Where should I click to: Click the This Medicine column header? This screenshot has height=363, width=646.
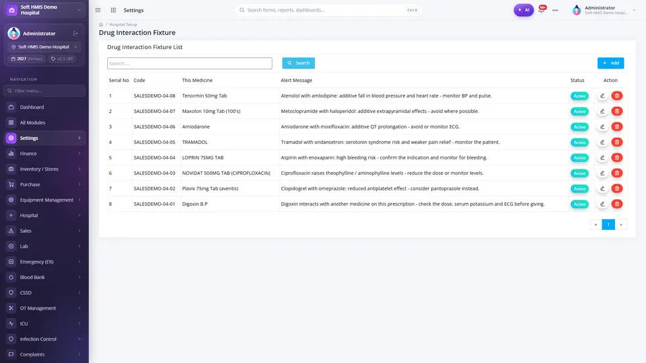pos(197,80)
